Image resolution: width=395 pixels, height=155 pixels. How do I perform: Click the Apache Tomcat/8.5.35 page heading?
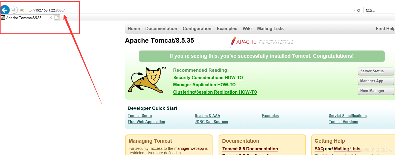[159, 41]
